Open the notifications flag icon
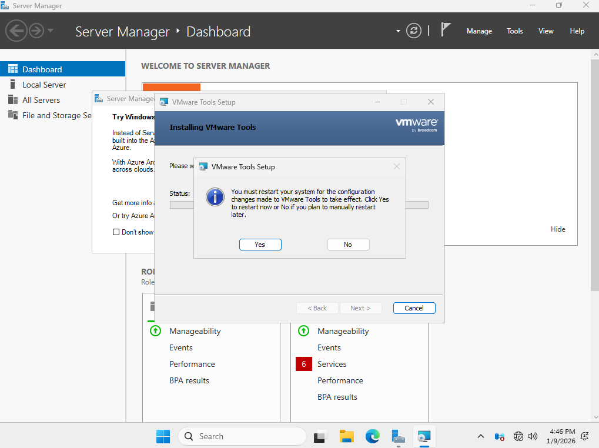The width and height of the screenshot is (599, 448). click(446, 31)
